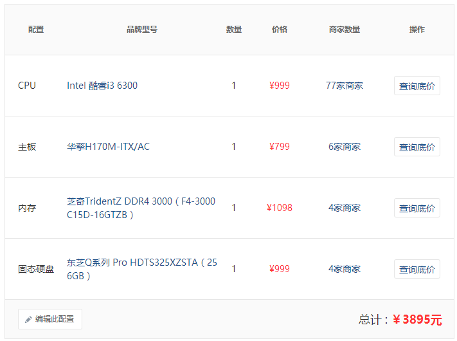This screenshot has height=341, width=457.
Task: Click the 商家数量 column header
Action: [x=345, y=30]
